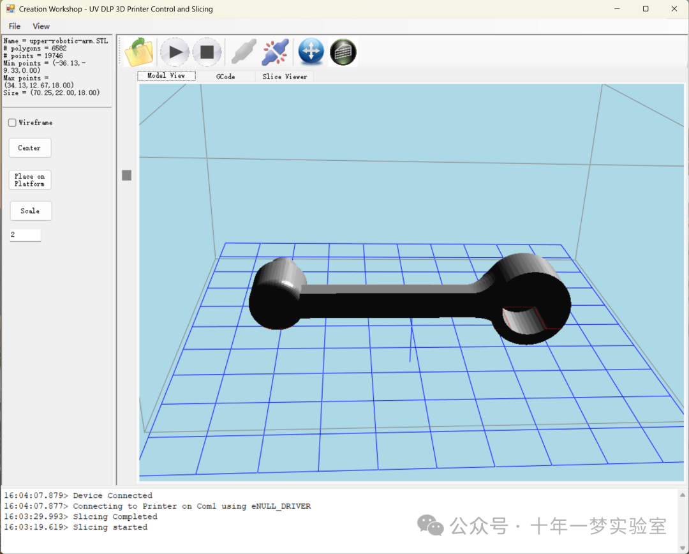Minimize the Creation Workshop window
Screen dimensions: 689x554
coord(617,9)
